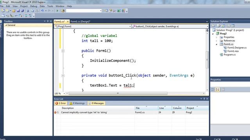250x140 pixels.
Task: Click the Start Page toolbar icon
Action: tap(119, 11)
